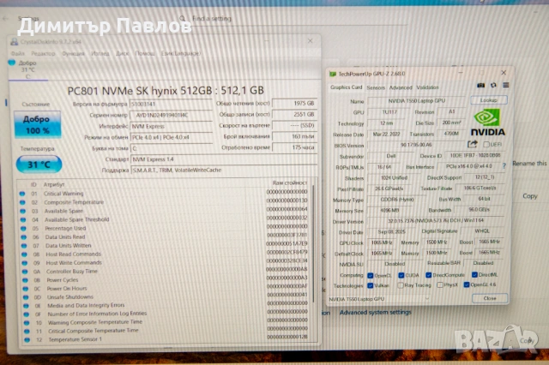
Task: Click the GPU-Z screenshot camera icon
Action: click(x=481, y=87)
